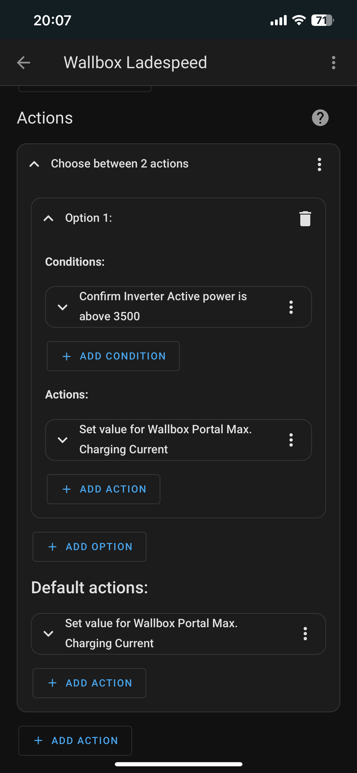Viewport: 357px width, 773px height.
Task: Open menu for default Wallbox action
Action: [305, 634]
